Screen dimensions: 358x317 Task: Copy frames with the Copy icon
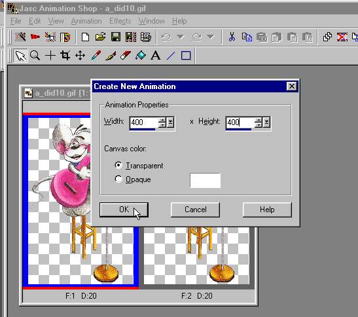coord(247,37)
